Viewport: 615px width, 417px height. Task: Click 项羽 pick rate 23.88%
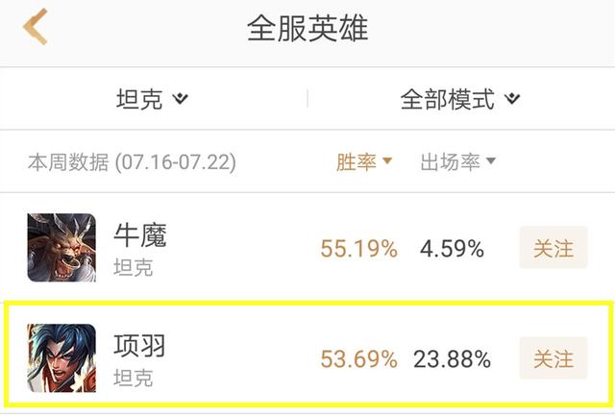[x=452, y=359]
